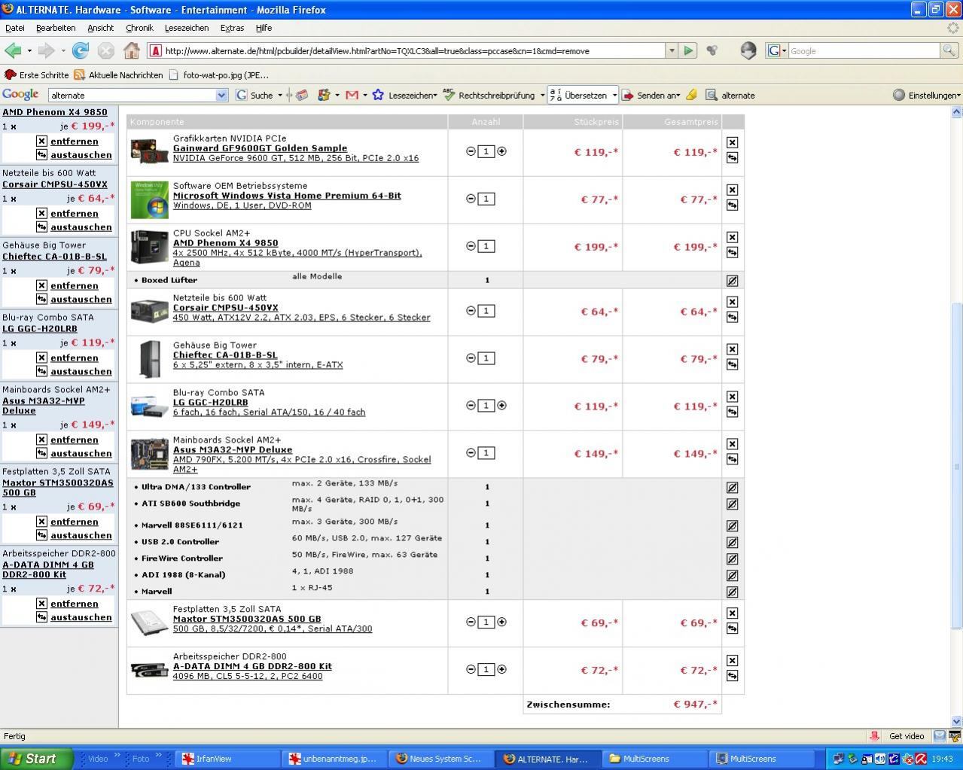This screenshot has height=770, width=963.
Task: Remove Windows Vista Home Premium via X icon
Action: tap(732, 190)
